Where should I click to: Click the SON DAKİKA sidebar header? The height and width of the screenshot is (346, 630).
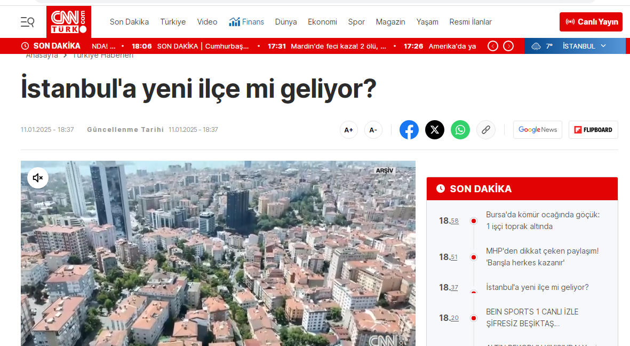tap(522, 188)
